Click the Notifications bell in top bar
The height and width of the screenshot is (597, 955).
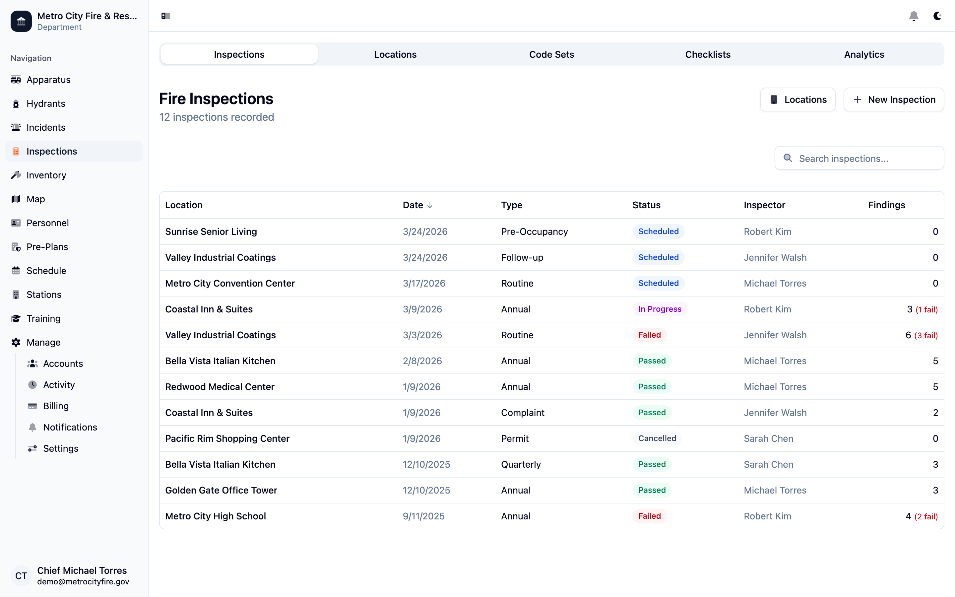[x=914, y=16]
